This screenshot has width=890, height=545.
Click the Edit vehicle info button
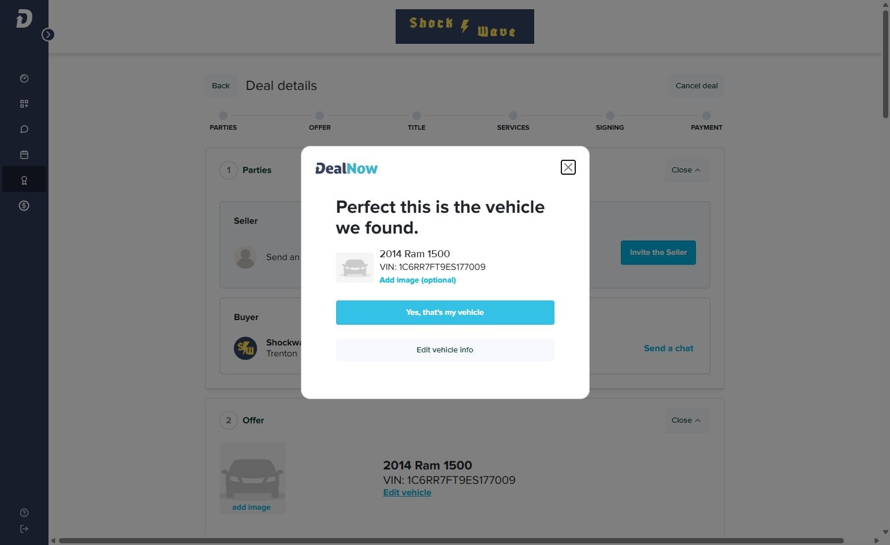[x=445, y=350]
